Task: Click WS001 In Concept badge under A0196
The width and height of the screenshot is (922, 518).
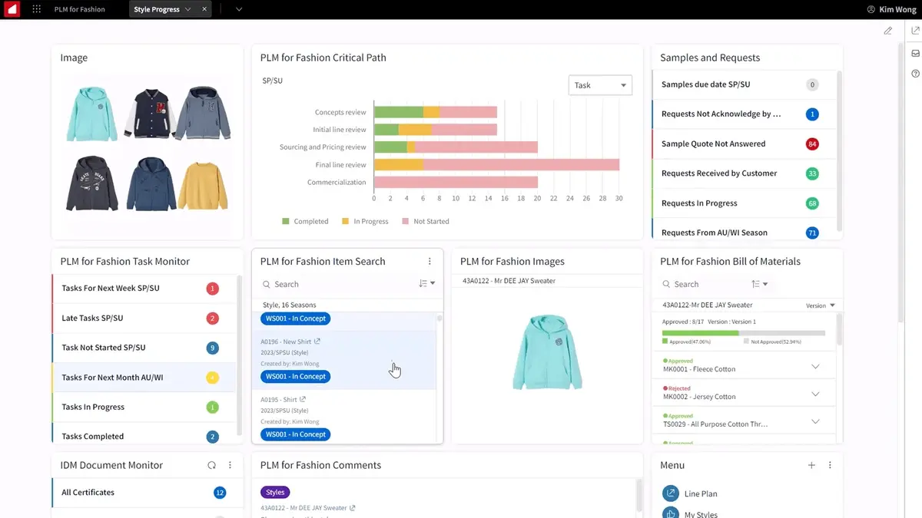Action: (x=296, y=377)
